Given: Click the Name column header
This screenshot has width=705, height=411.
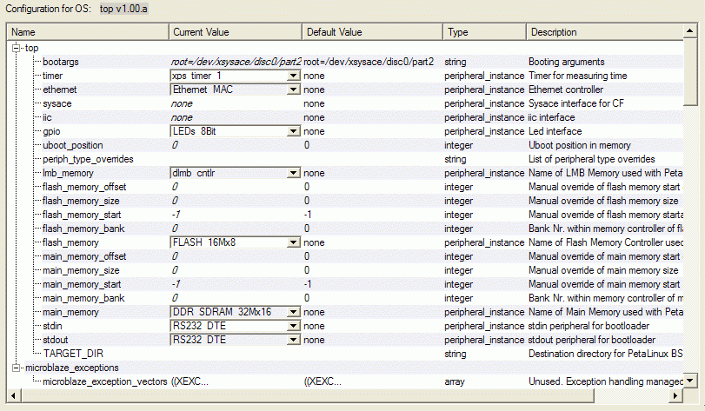Looking at the screenshot, I should [88, 32].
